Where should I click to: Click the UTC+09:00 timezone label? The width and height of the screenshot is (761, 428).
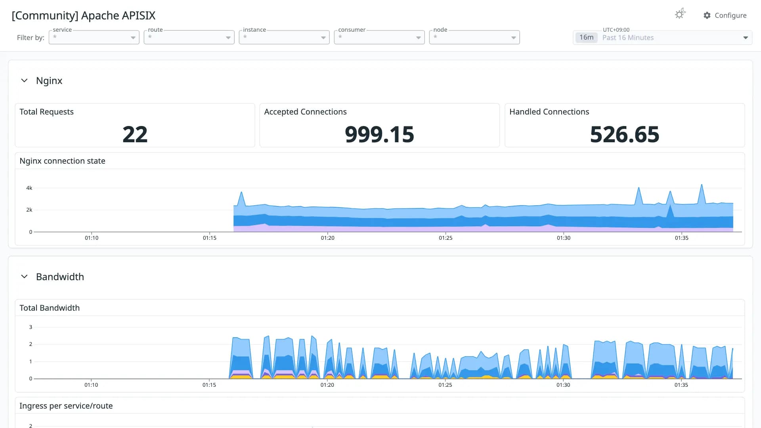(616, 30)
